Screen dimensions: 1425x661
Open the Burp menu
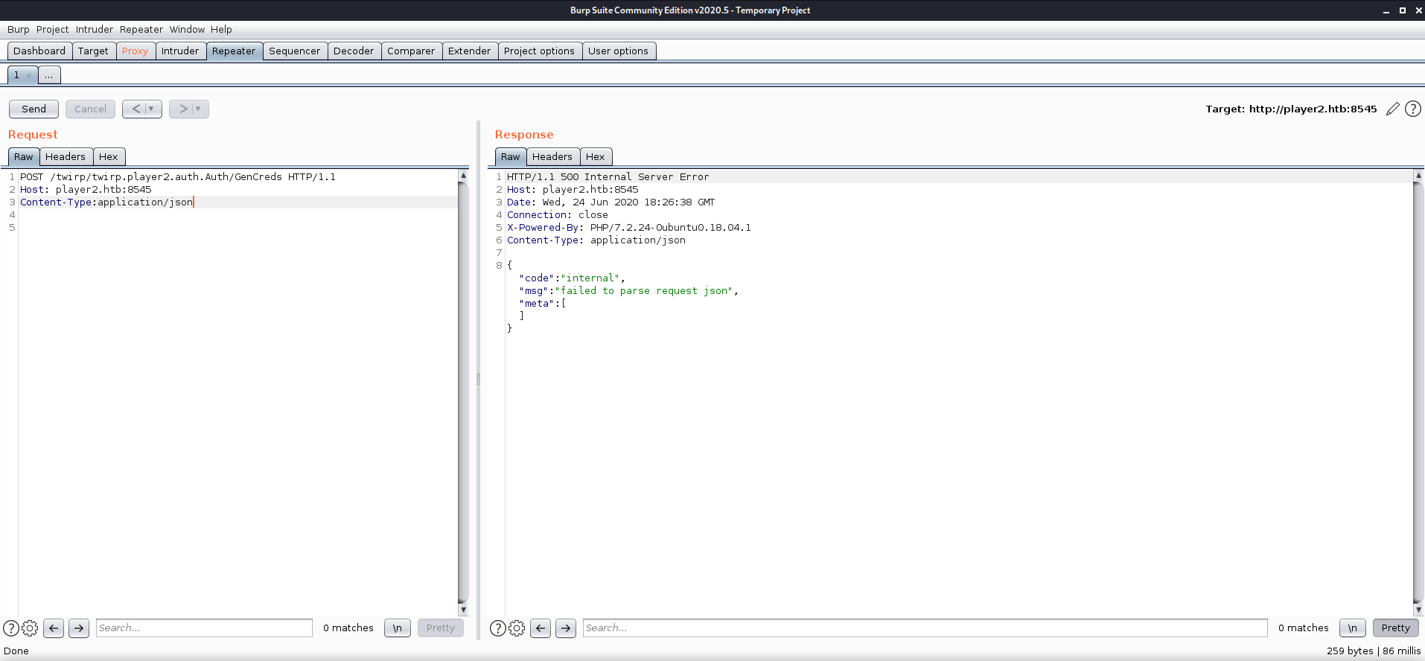[19, 30]
